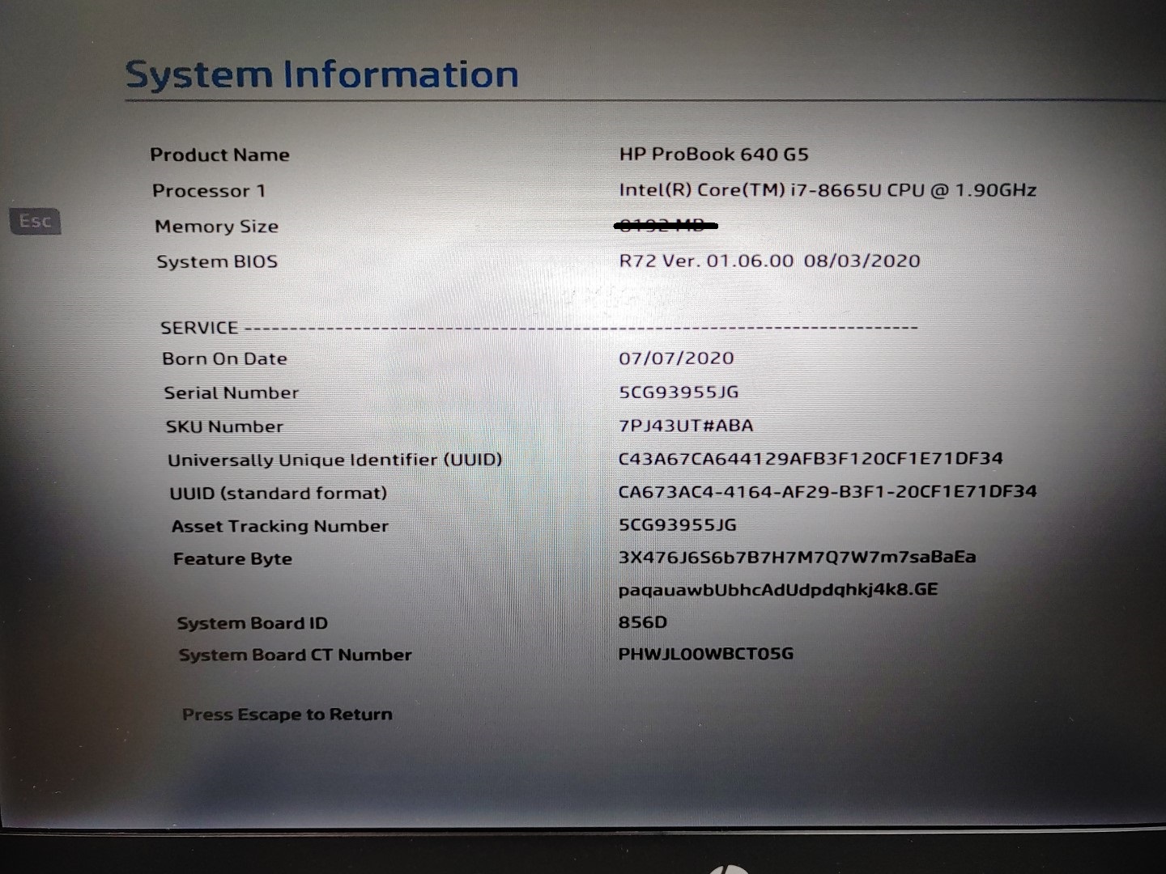Click the Press Escape to Return text

coord(287,715)
